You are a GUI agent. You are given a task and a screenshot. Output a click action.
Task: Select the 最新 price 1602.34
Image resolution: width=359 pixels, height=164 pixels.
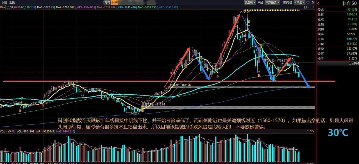[x=352, y=14]
